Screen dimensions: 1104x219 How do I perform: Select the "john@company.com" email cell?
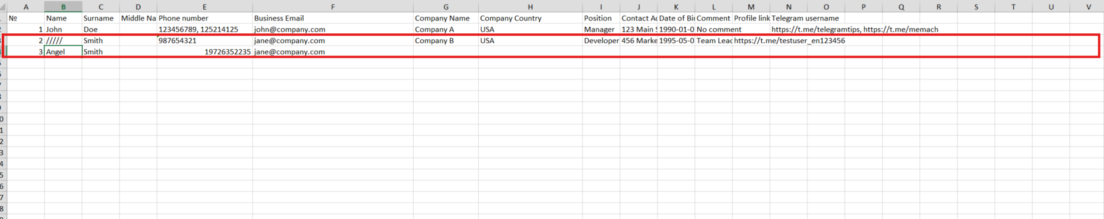coord(333,29)
